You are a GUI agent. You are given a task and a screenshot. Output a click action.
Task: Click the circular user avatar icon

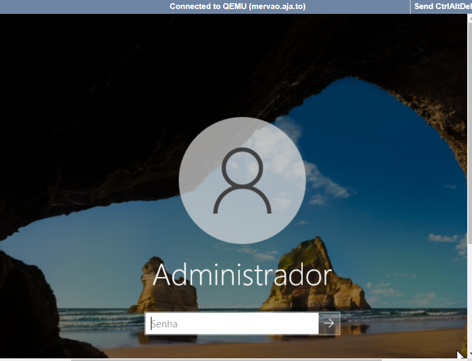(242, 180)
